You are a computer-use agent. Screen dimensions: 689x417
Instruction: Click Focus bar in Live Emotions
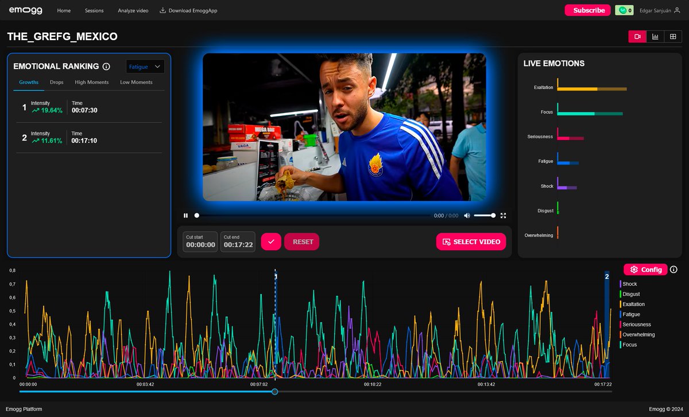click(x=590, y=114)
